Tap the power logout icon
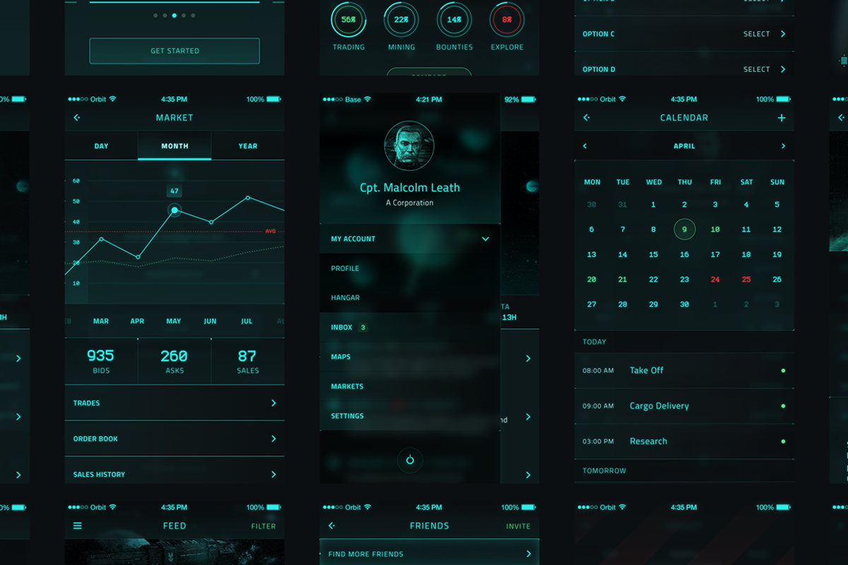848x565 pixels. [x=410, y=460]
